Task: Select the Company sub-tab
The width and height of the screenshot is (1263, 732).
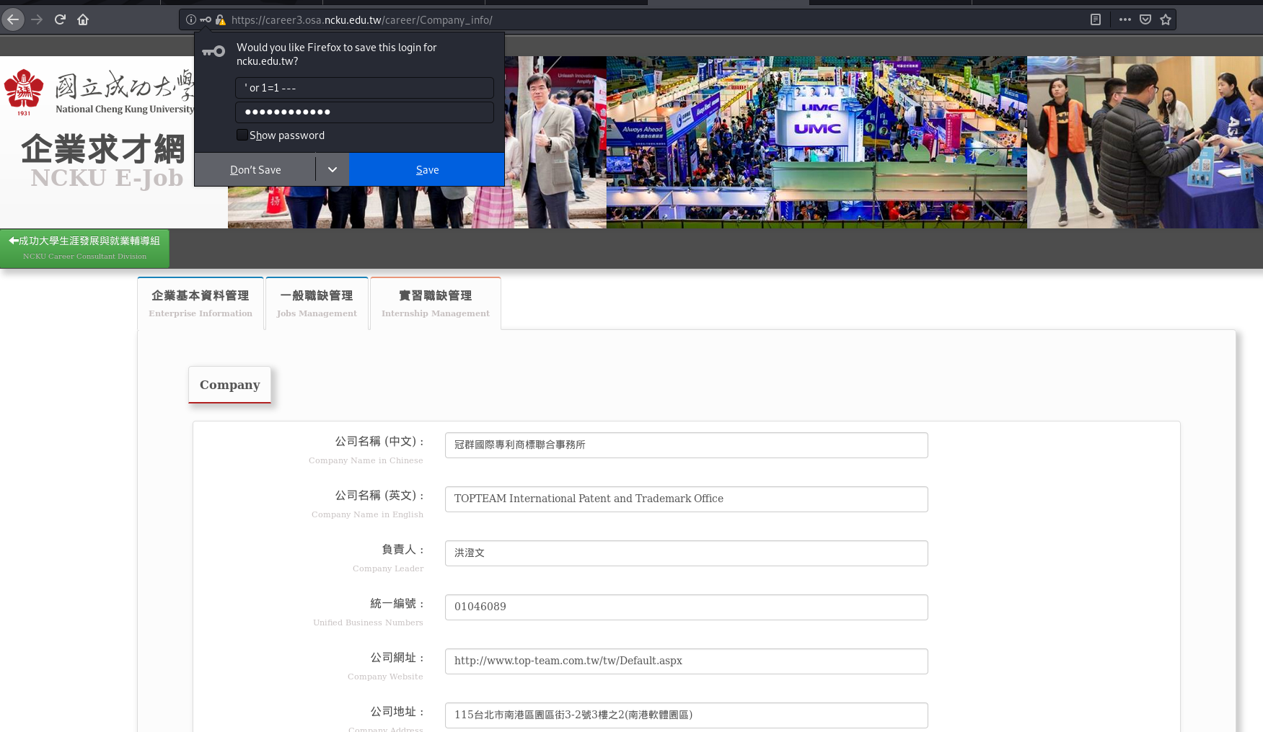Action: click(x=229, y=385)
